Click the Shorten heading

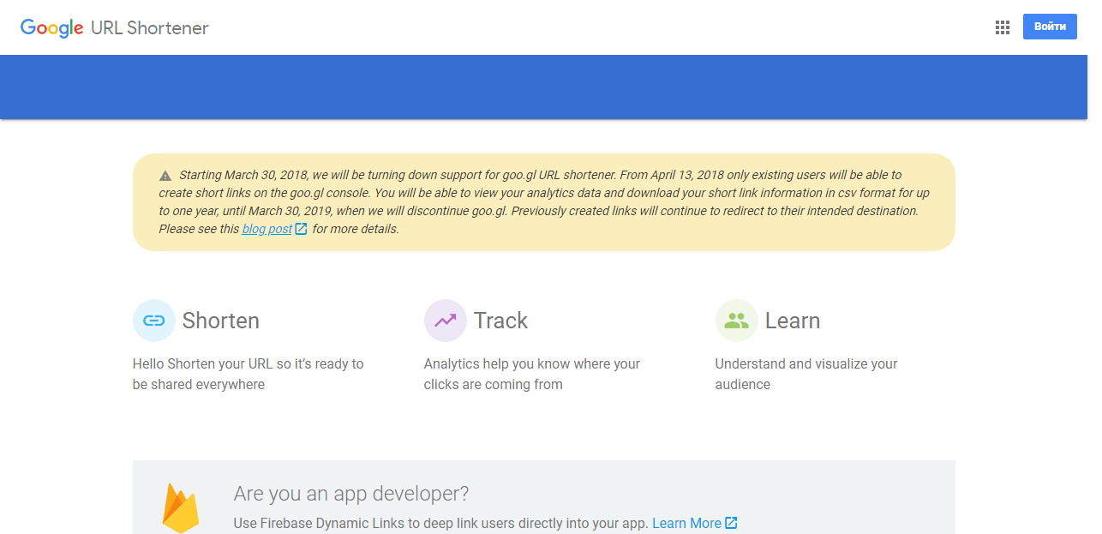[221, 321]
